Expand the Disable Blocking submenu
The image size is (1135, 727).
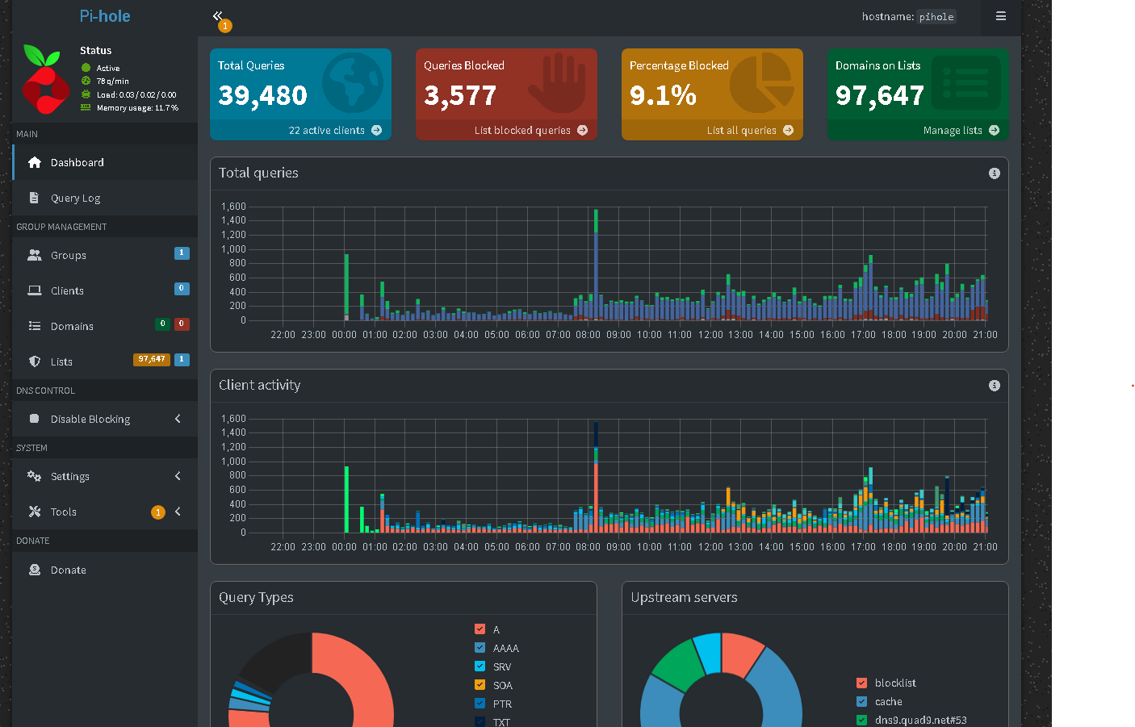point(105,419)
